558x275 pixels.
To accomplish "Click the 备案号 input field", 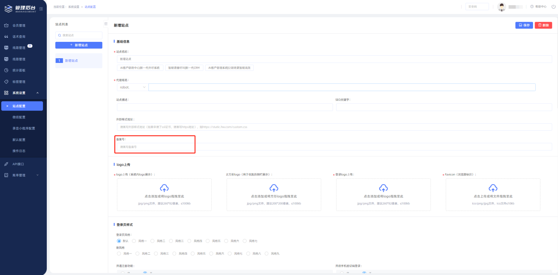I will click(155, 147).
